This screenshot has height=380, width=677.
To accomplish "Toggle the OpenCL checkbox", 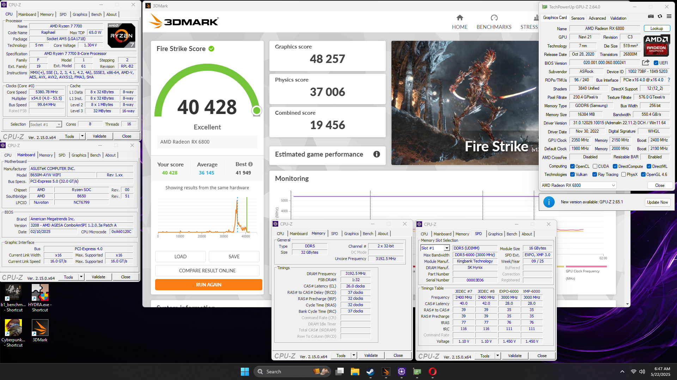I will click(573, 166).
